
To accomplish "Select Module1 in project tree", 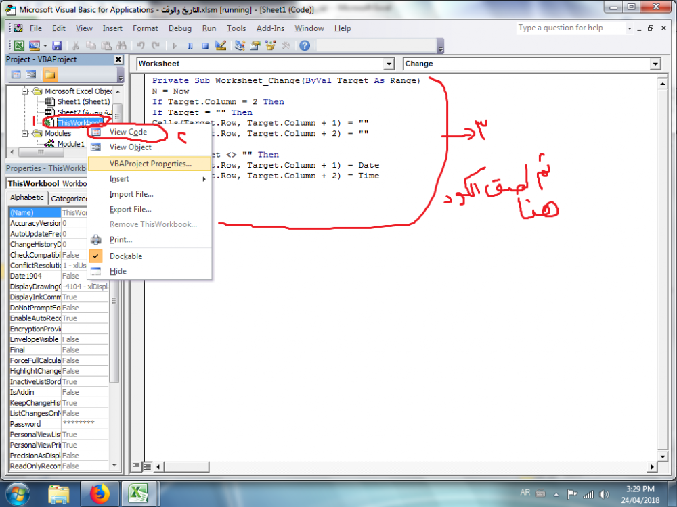I will (x=71, y=144).
